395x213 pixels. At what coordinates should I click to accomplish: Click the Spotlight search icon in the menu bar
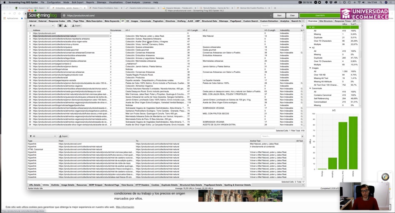tap(380, 2)
